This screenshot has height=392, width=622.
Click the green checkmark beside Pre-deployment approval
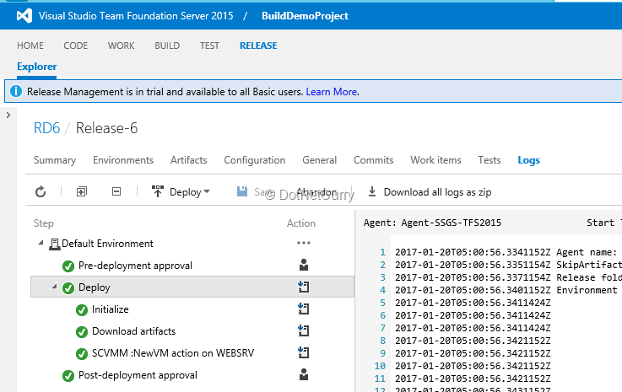click(x=68, y=266)
